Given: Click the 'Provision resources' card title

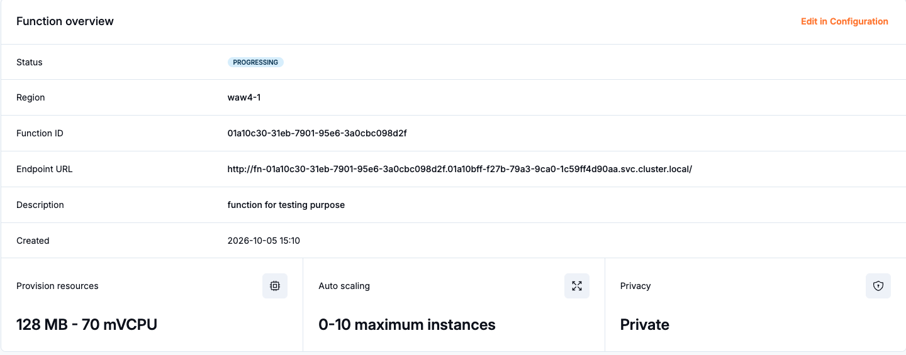Looking at the screenshot, I should pos(57,286).
